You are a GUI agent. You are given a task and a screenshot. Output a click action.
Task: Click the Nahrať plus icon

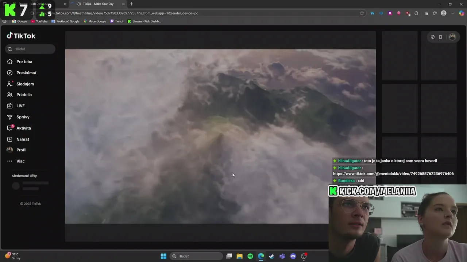coord(10,139)
